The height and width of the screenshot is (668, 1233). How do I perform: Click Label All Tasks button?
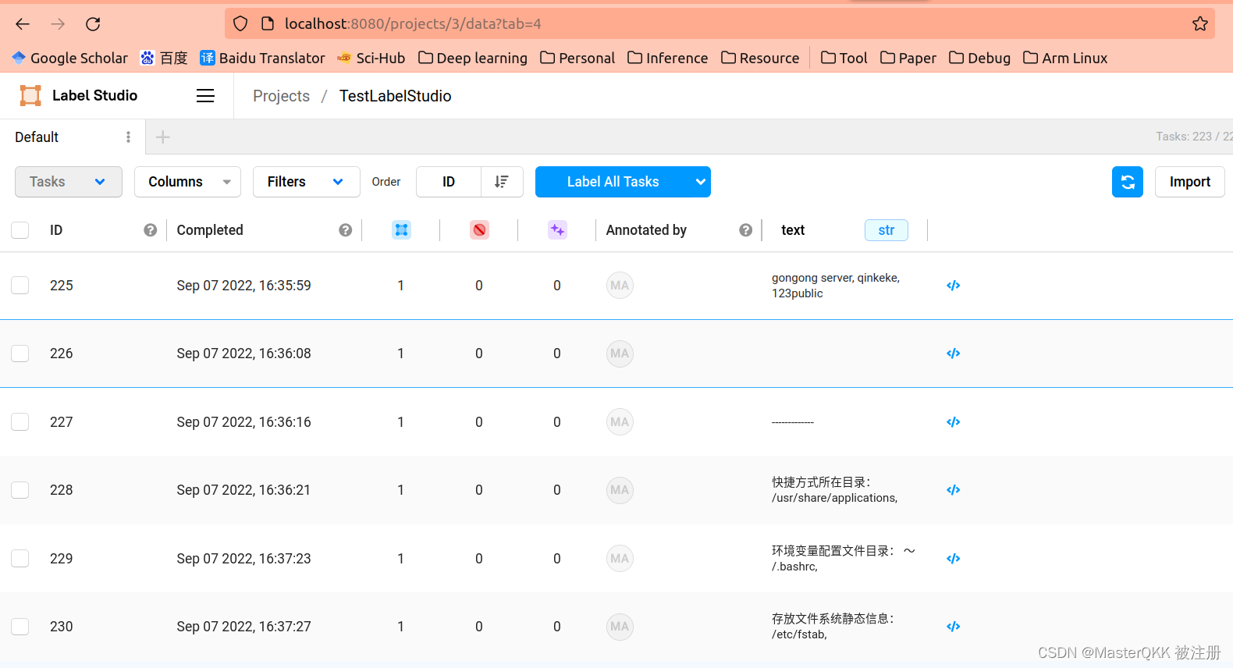click(613, 182)
